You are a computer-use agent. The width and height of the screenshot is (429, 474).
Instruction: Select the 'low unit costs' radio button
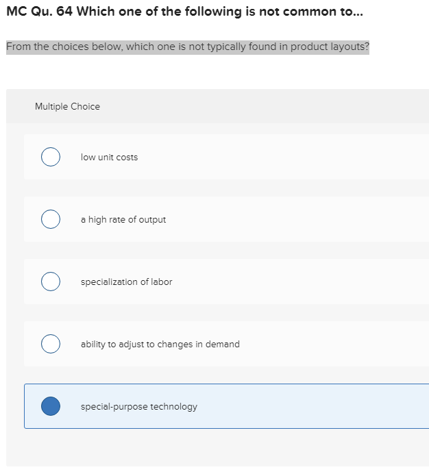click(x=50, y=158)
